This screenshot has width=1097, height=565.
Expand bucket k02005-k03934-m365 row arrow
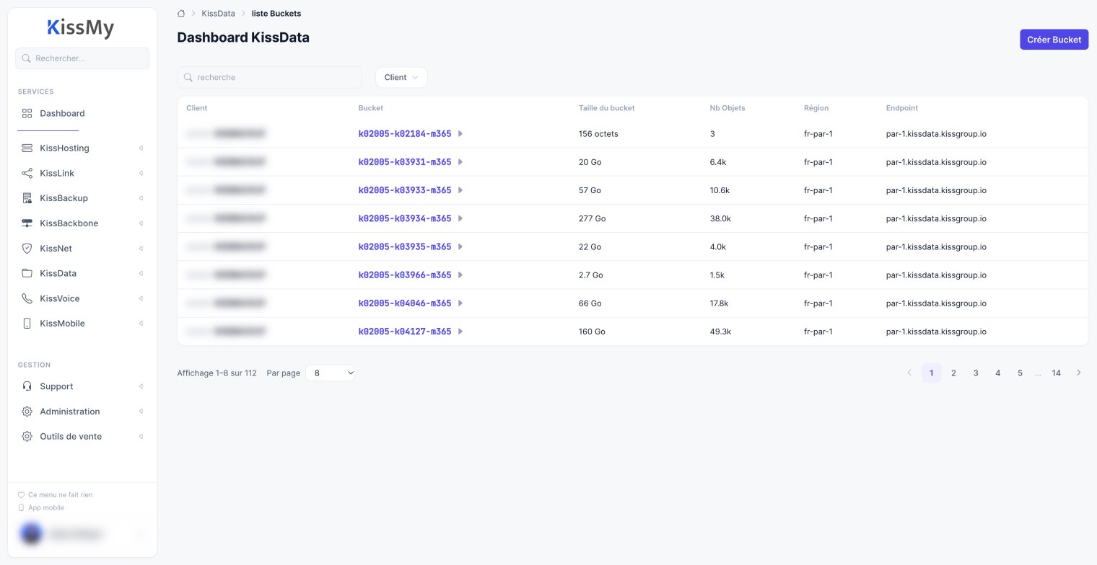coord(460,218)
